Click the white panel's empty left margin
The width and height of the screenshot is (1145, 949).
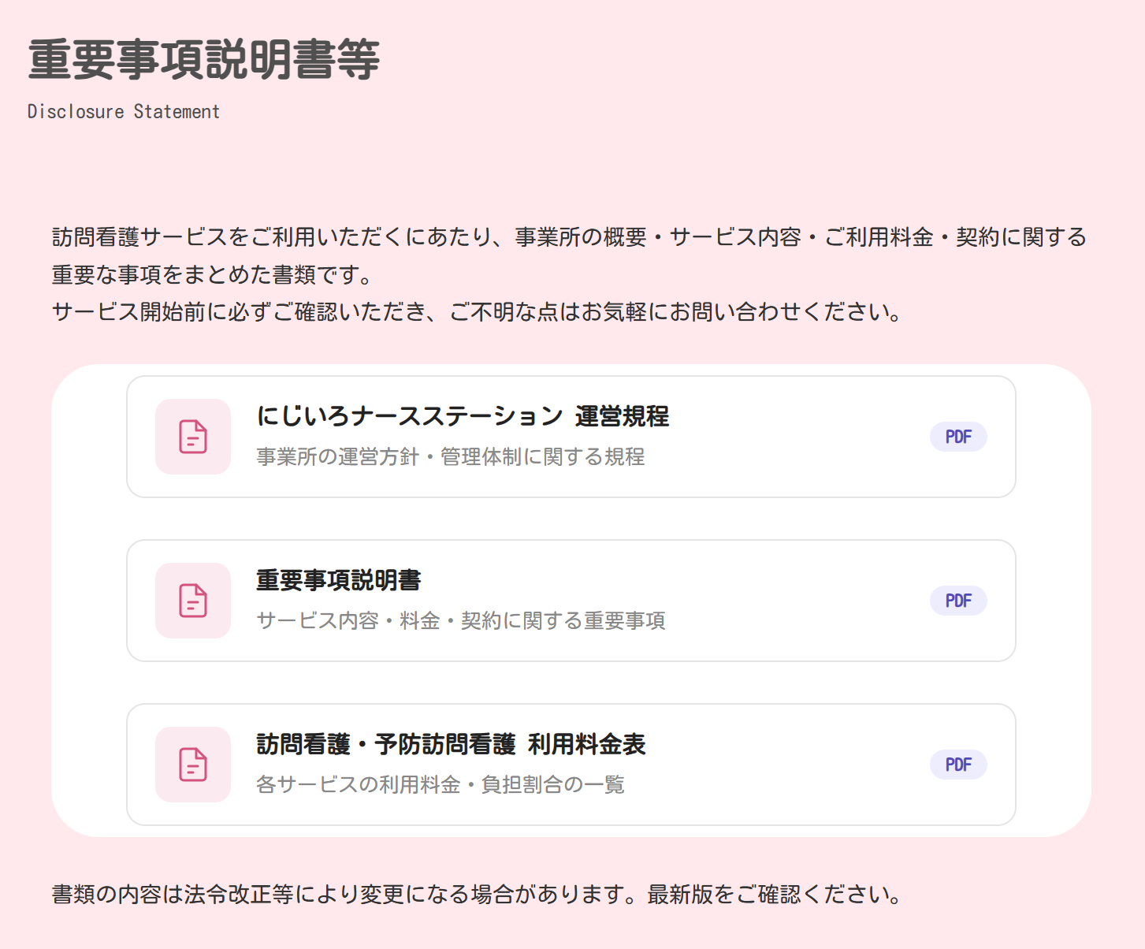click(x=88, y=601)
